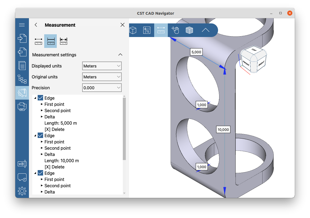Image resolution: width=310 pixels, height=218 pixels.
Task: Click the 1,000 label on the upper hole
Action: click(202, 105)
